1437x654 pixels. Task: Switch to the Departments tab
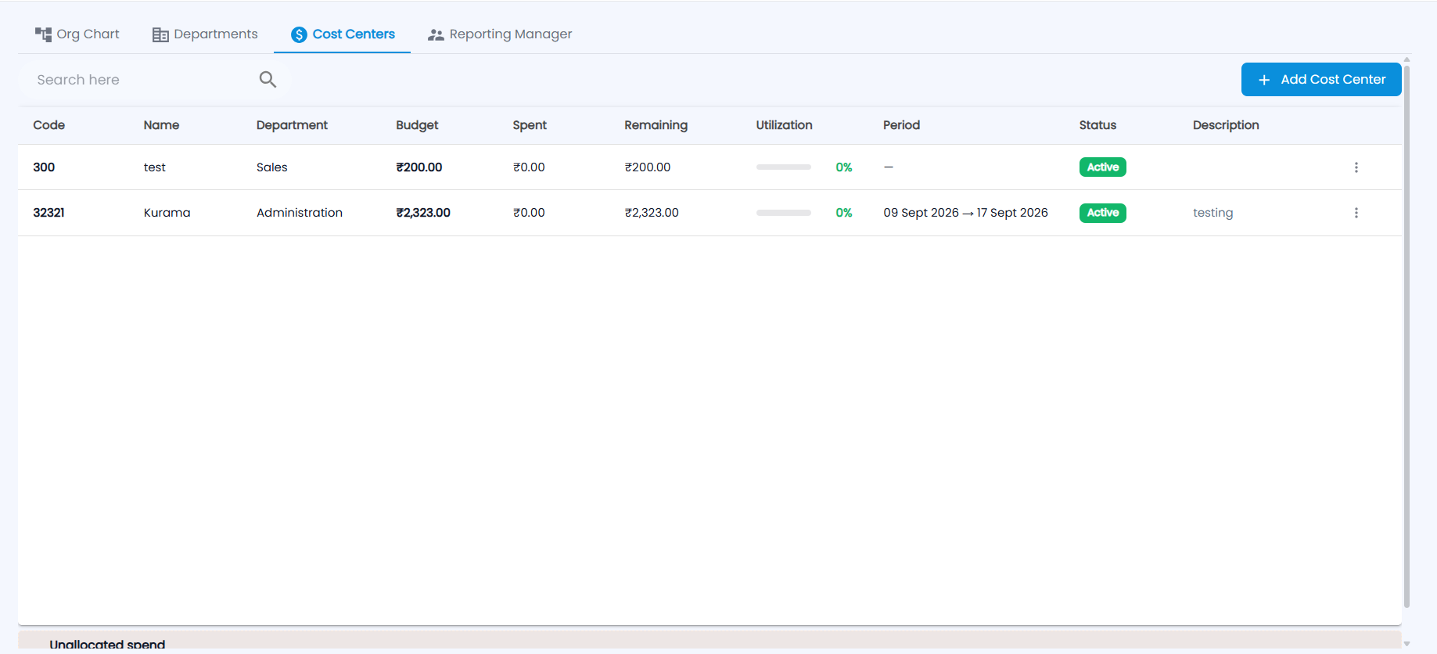coord(205,34)
